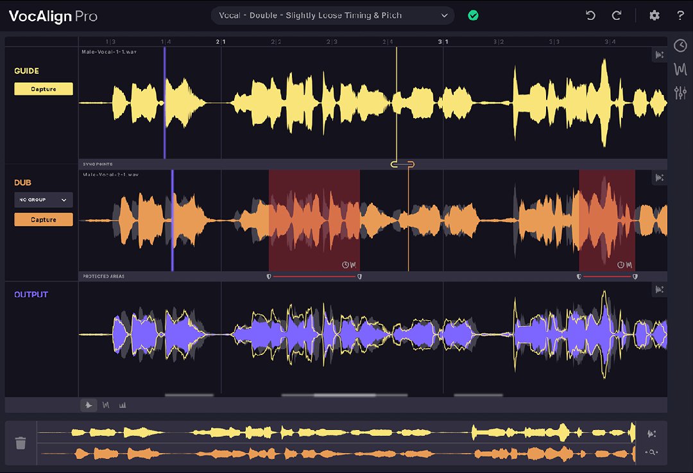Screen dimensions: 693x473
Task: Toggle the spectrum view below Output
Action: tap(123, 405)
